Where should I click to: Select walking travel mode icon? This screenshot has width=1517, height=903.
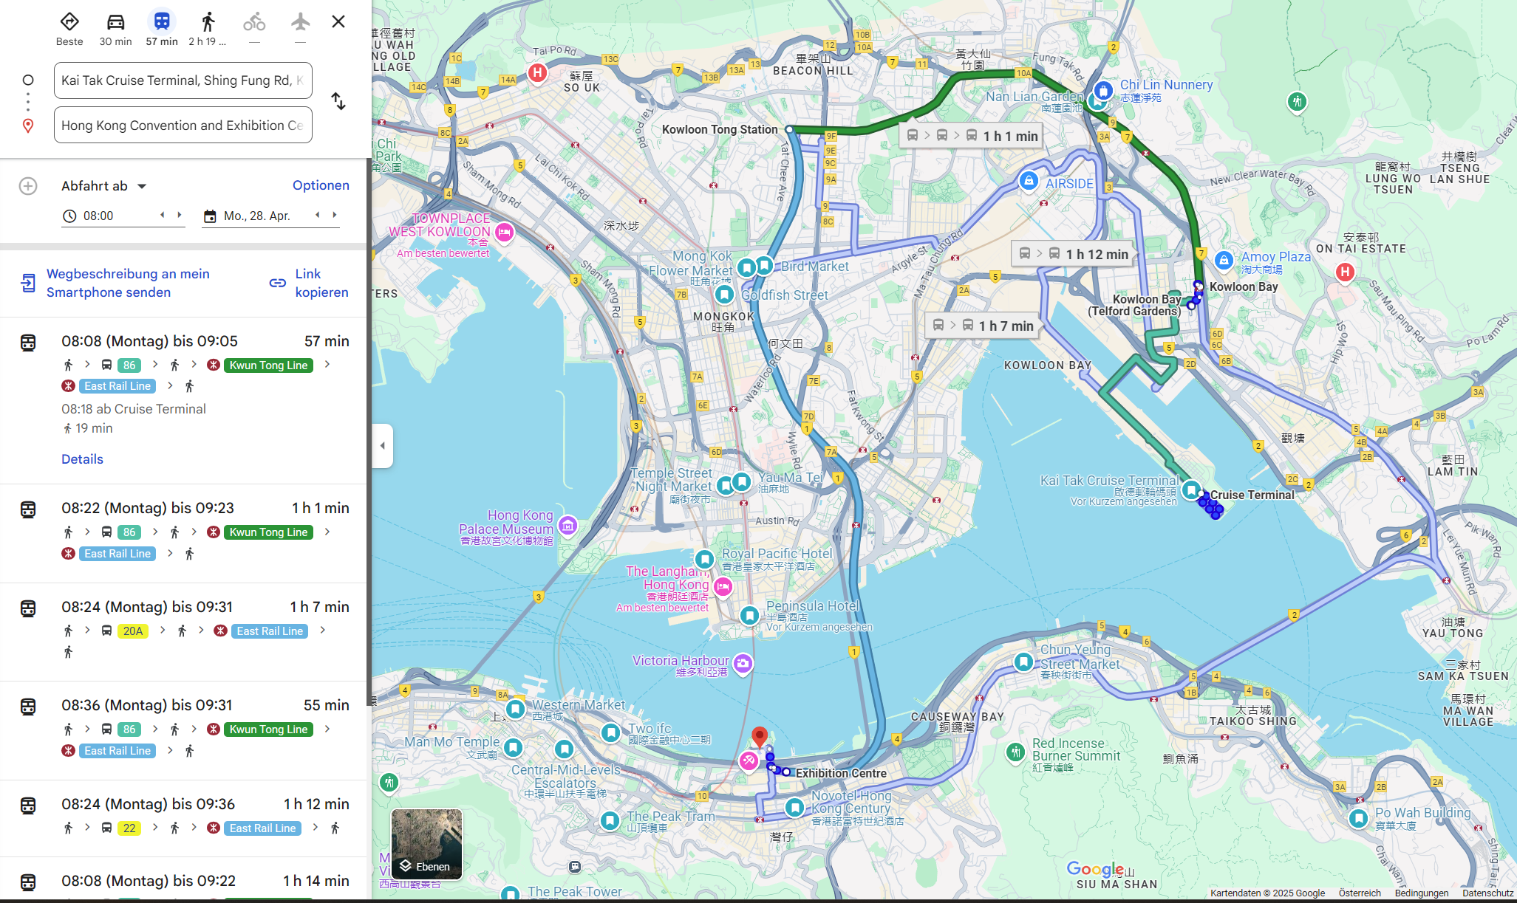[208, 22]
